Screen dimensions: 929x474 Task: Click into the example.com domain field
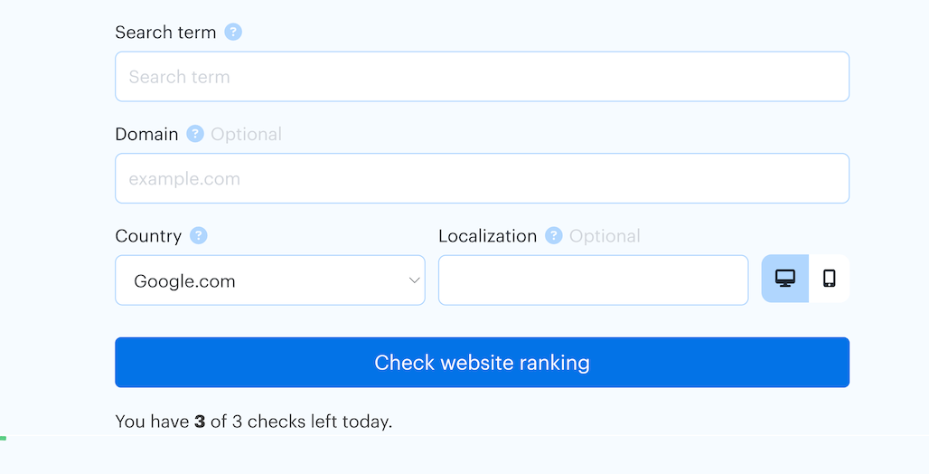[x=482, y=179]
